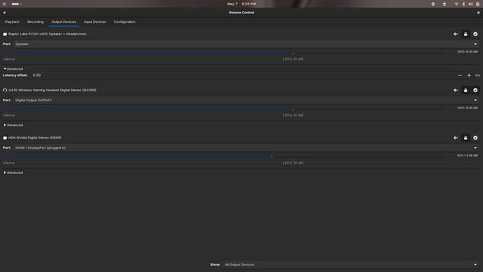This screenshot has width=483, height=272.
Task: Decrease latency offset with minus button
Action: coord(460,75)
